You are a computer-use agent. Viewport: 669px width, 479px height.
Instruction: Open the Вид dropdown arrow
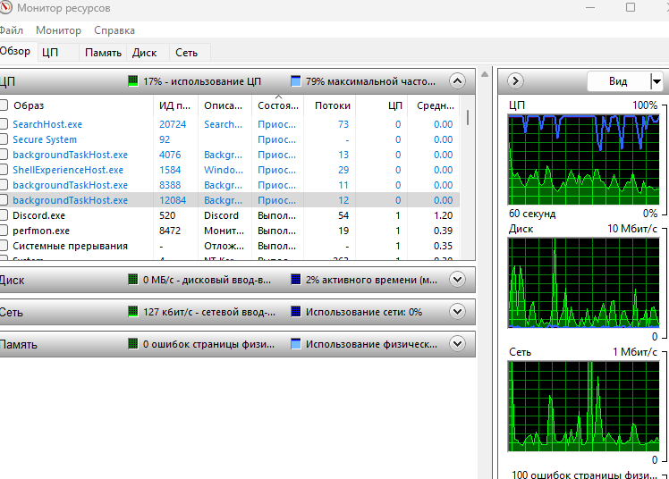click(656, 81)
